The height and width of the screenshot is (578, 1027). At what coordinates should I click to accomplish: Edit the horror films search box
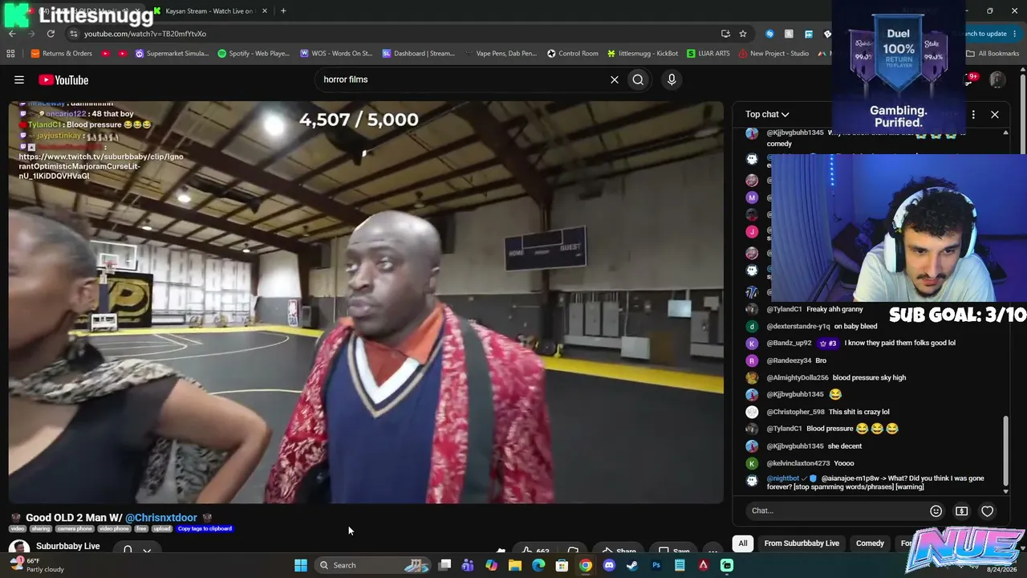[461, 79]
